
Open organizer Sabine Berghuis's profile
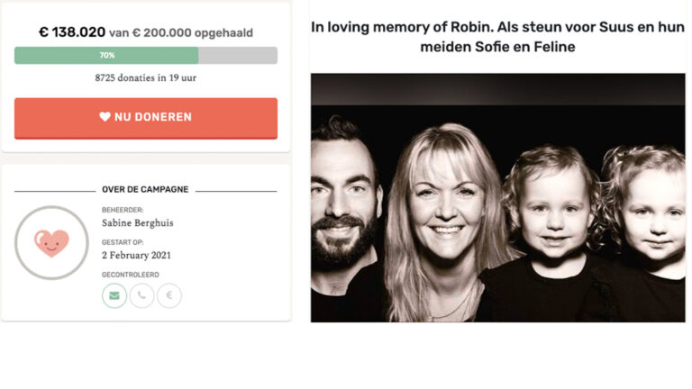(x=139, y=223)
